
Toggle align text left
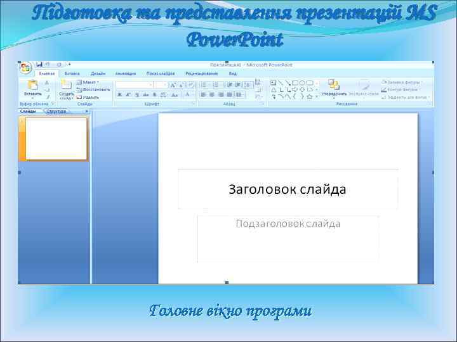click(204, 94)
